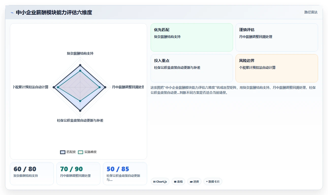Click the radar axis label 社保公积金政策自动更新与补差
The height and width of the screenshot is (195, 328).
point(80,120)
